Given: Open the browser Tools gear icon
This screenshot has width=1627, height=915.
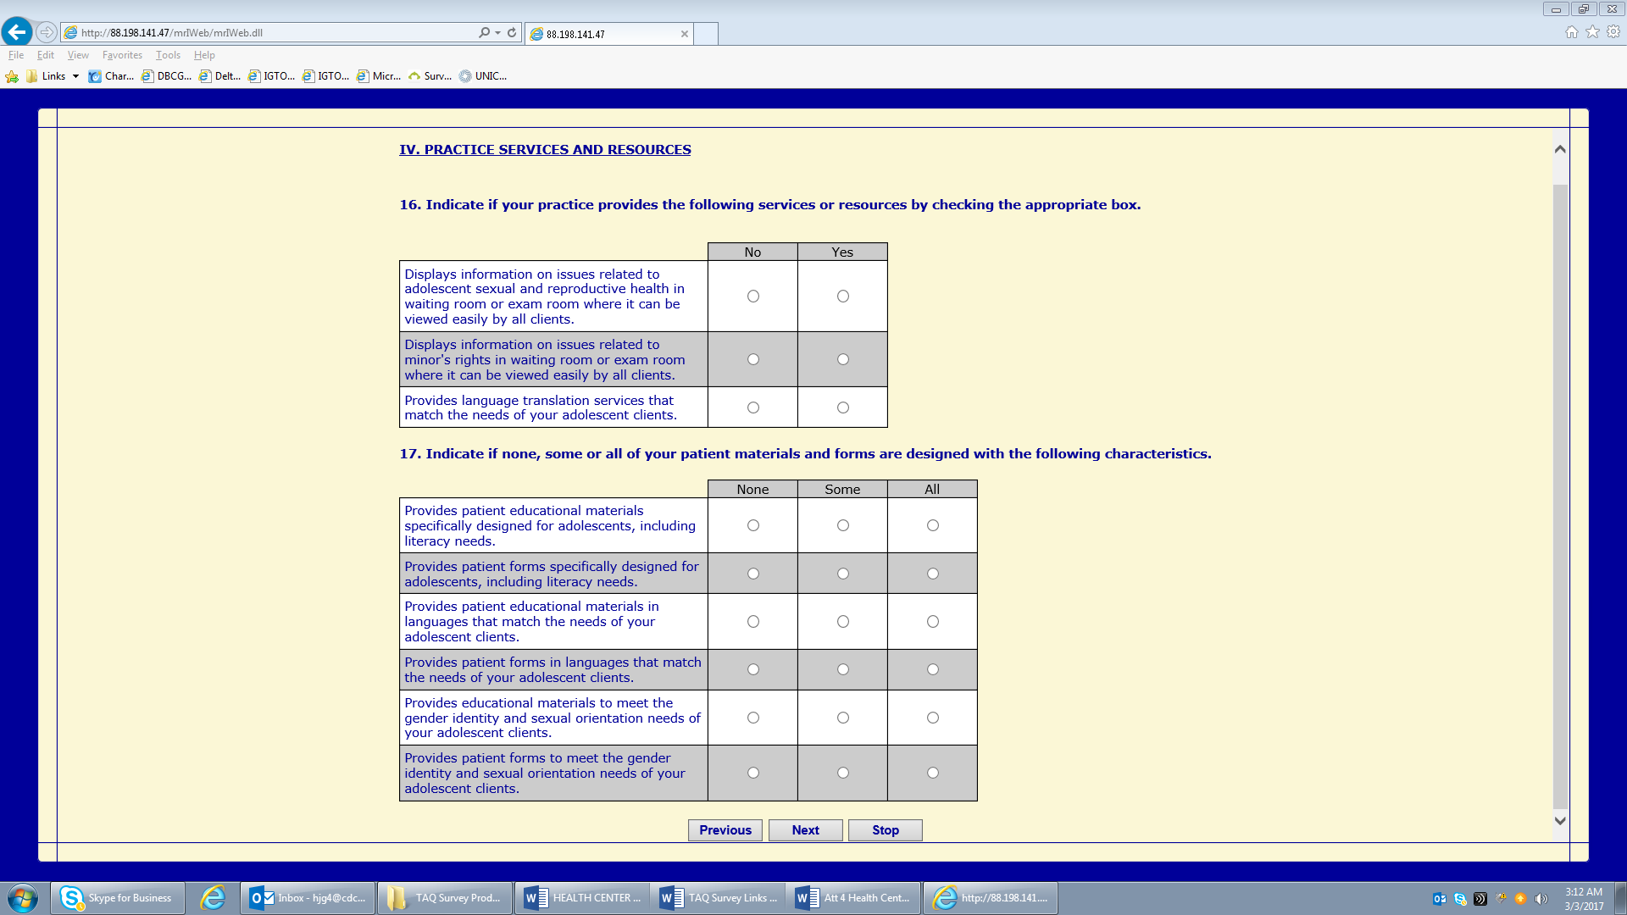Looking at the screenshot, I should (1613, 32).
